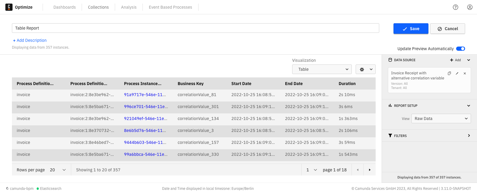
Task: Click the Table Report name input field
Action: [196, 28]
